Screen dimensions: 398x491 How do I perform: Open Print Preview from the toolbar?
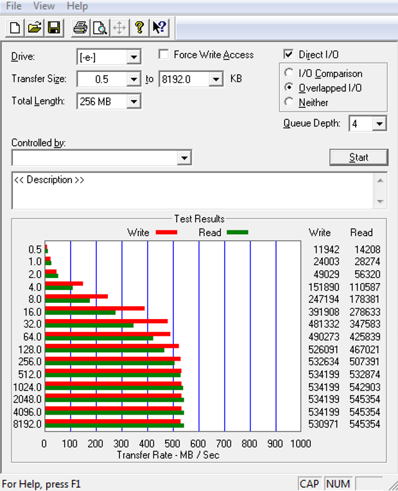click(x=99, y=28)
